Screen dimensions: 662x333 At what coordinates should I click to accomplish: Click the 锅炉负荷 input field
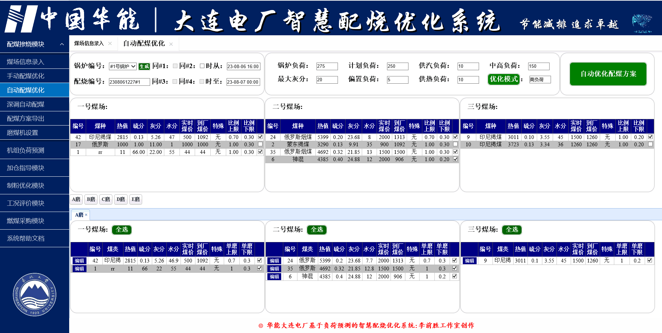[x=327, y=66]
